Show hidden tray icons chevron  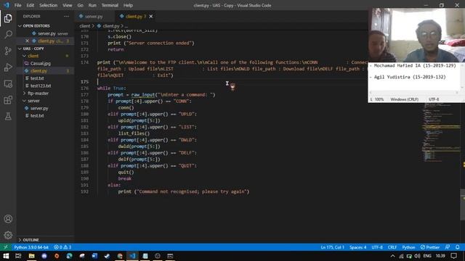click(392, 256)
